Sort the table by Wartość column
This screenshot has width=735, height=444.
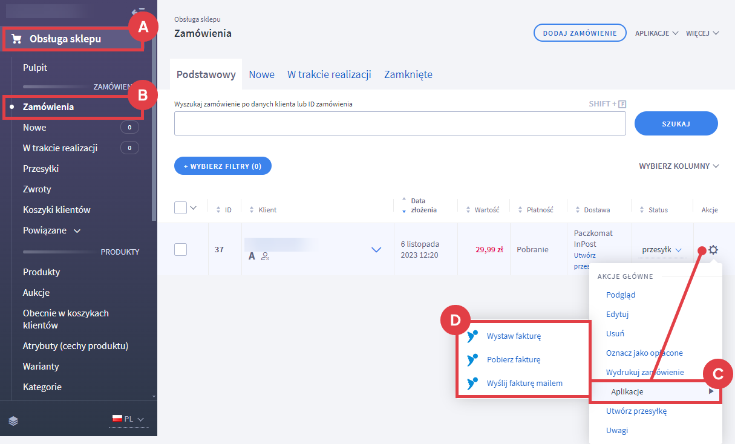(x=483, y=210)
